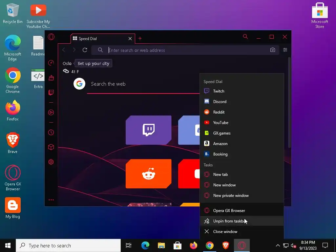
Task: Click the taskbar search box
Action: click(x=68, y=245)
